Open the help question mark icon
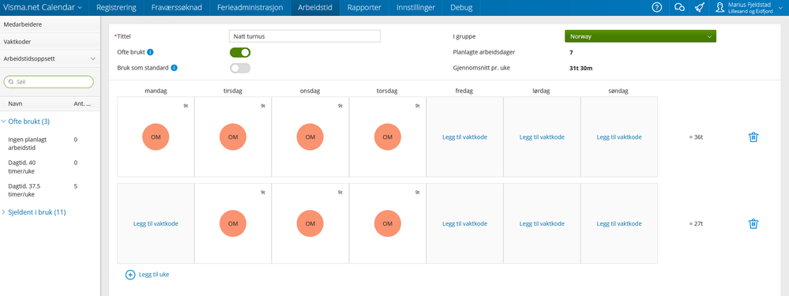The height and width of the screenshot is (296, 789). 656,8
